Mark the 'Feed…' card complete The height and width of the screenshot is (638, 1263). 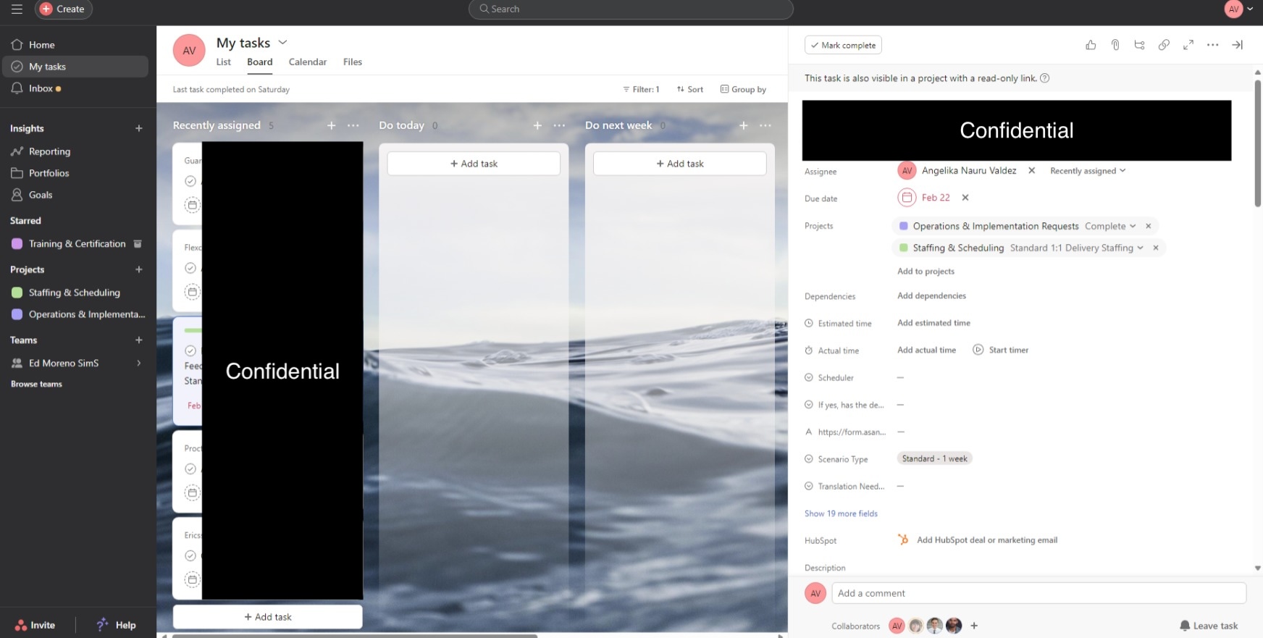[x=190, y=351]
